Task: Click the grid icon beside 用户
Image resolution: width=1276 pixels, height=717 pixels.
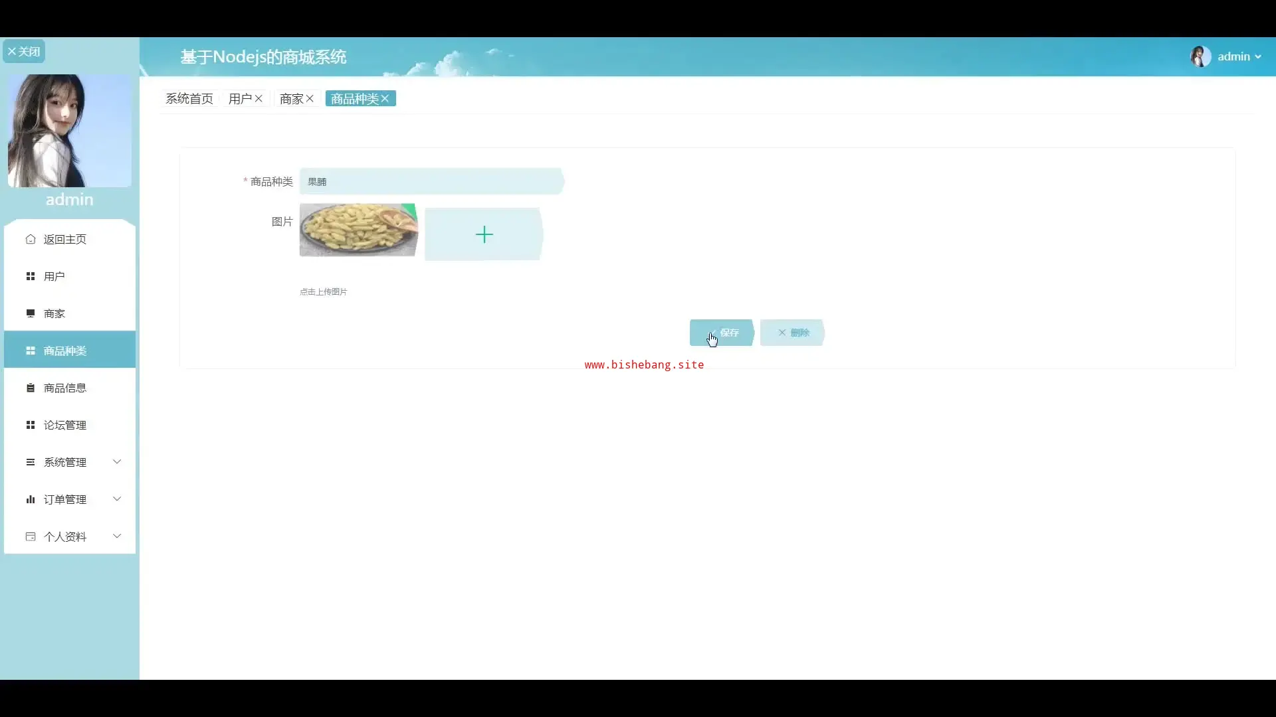Action: pos(31,276)
